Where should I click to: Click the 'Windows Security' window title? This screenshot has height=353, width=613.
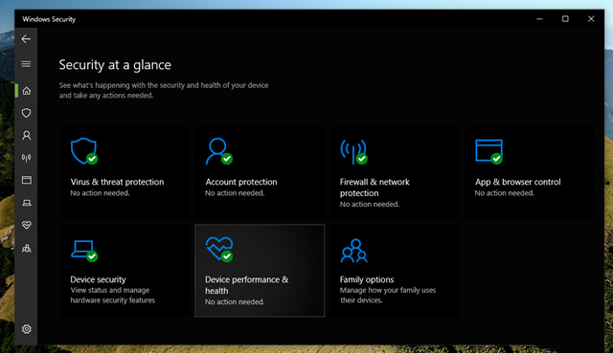pos(49,19)
